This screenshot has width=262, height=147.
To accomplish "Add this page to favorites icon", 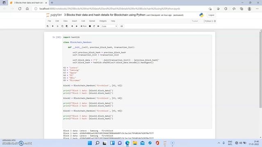I will click(x=210, y=9).
